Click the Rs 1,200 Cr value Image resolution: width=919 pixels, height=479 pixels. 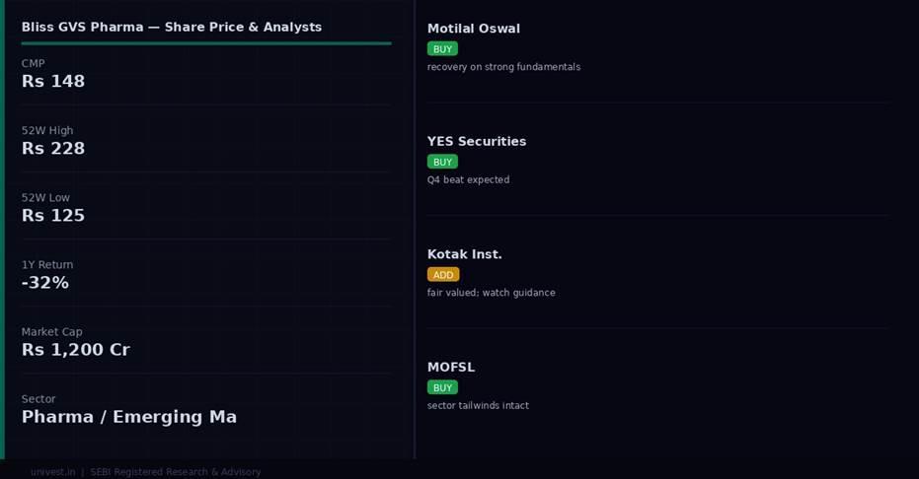click(x=76, y=350)
